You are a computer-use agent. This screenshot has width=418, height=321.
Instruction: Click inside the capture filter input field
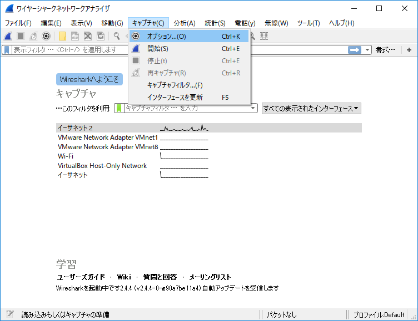[187, 108]
